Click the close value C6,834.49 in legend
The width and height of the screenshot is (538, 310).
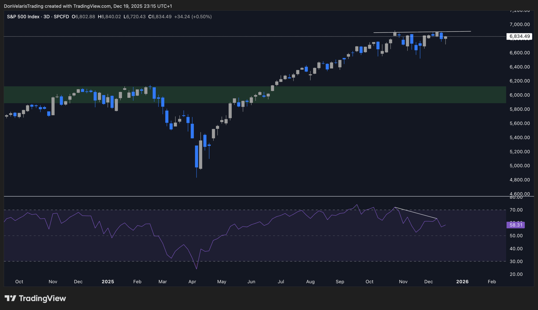pyautogui.click(x=160, y=17)
